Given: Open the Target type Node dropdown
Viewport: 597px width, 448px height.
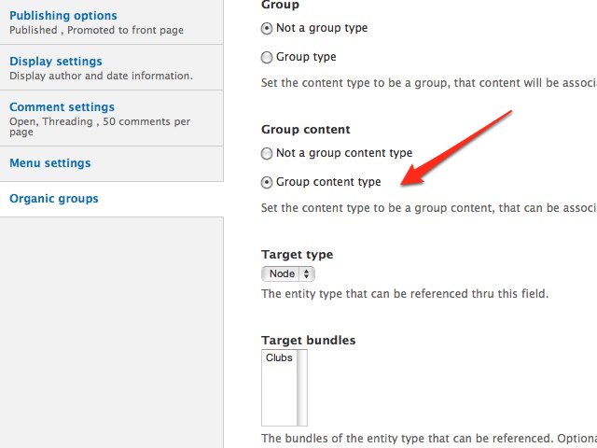Looking at the screenshot, I should point(288,273).
